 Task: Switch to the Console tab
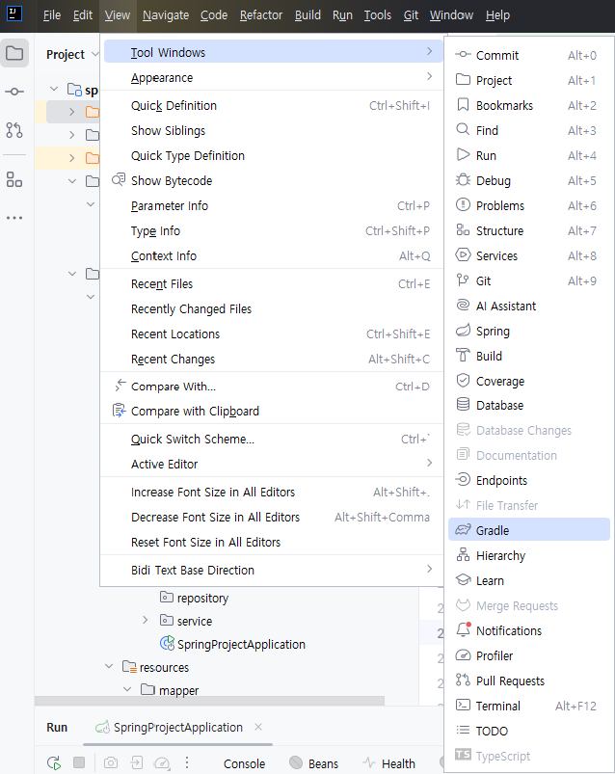click(244, 763)
